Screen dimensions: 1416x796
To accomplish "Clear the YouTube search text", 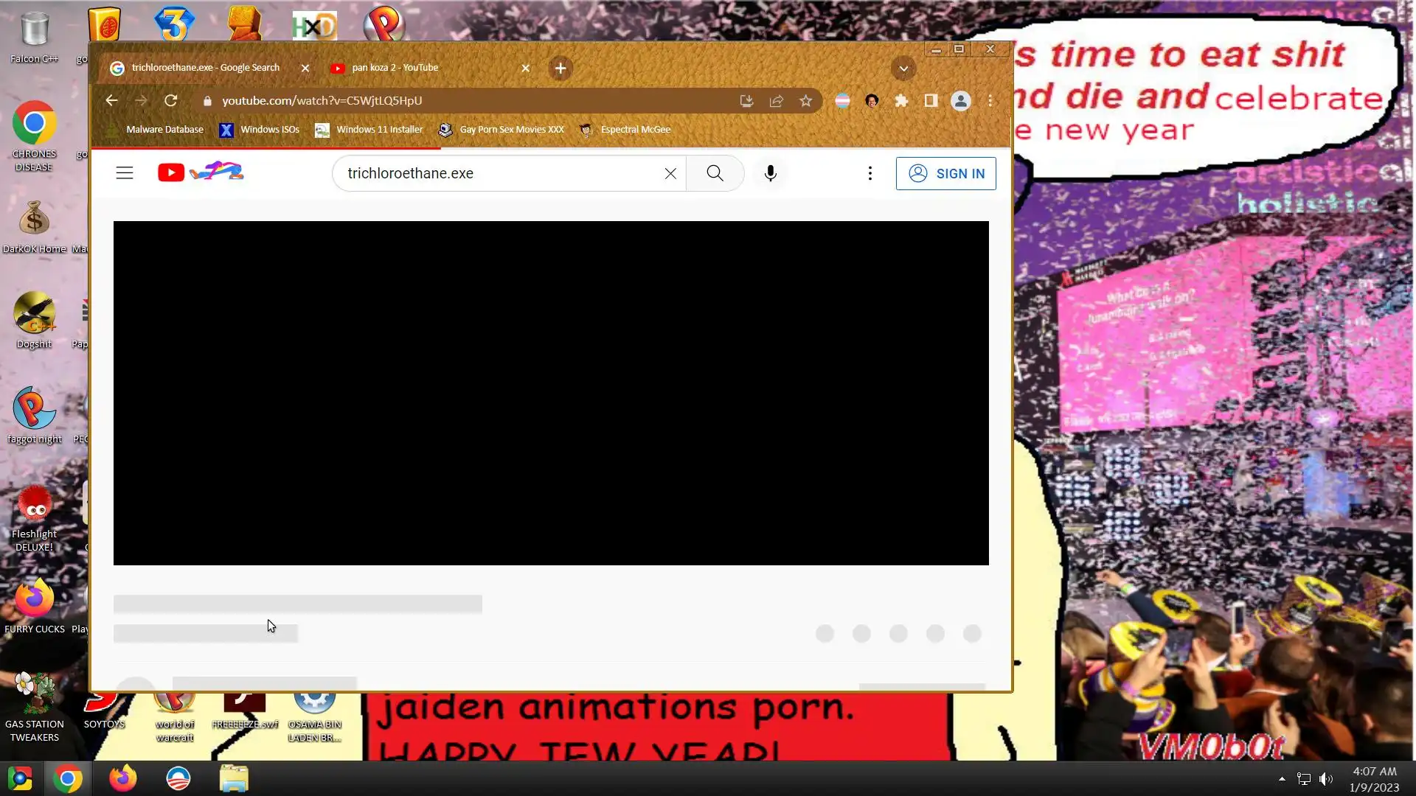I will pyautogui.click(x=670, y=173).
